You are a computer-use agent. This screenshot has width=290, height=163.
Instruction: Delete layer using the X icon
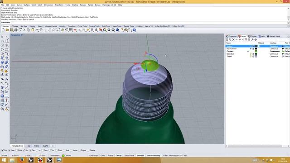[233, 40]
